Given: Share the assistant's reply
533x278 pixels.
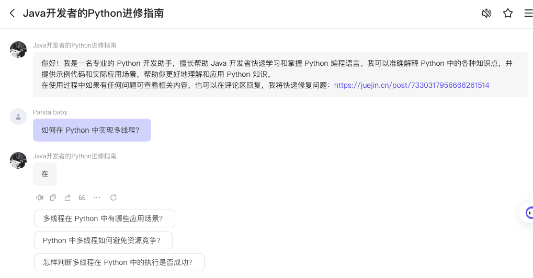Looking at the screenshot, I should [x=67, y=198].
